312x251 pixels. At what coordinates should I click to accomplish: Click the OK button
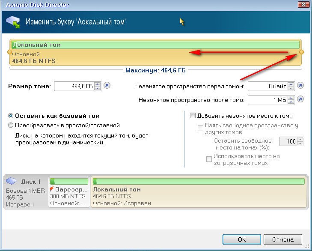point(241,239)
